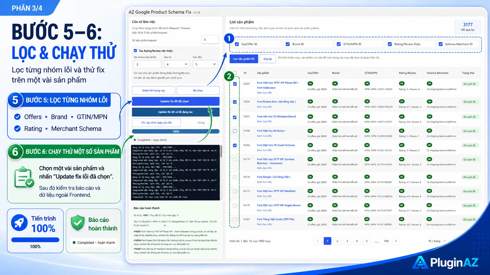Image resolution: width=490 pixels, height=275 pixels.
Task: Go to pagination page 4
Action: point(357,241)
